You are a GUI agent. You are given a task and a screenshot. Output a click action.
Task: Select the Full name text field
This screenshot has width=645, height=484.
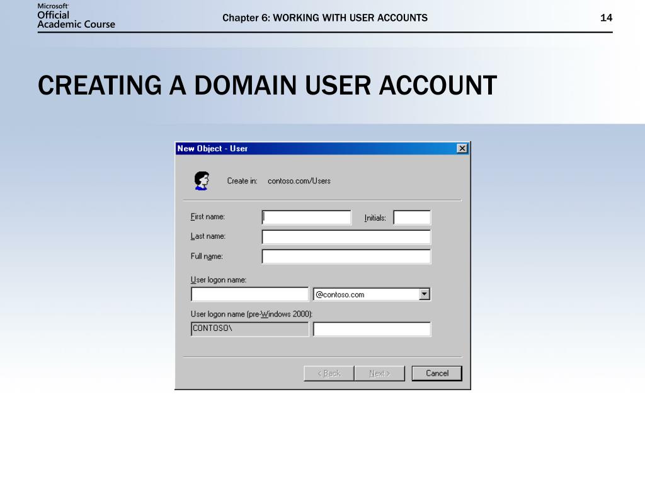(x=346, y=257)
